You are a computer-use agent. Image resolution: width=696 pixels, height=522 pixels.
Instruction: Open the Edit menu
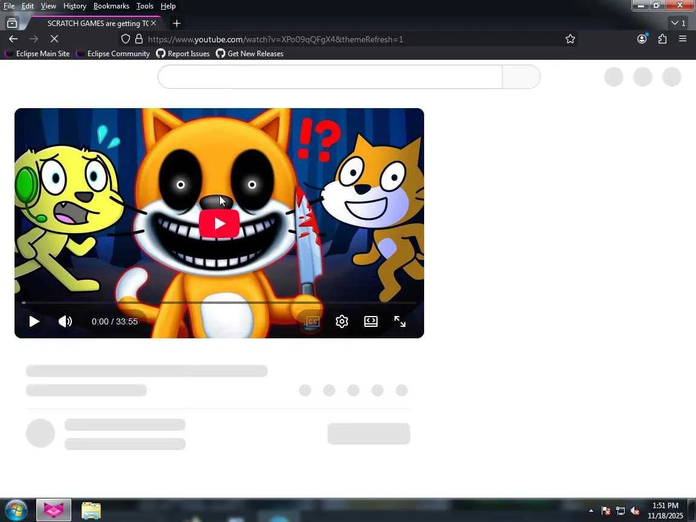[28, 6]
